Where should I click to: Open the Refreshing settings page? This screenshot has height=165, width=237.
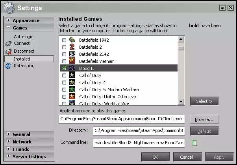(24, 66)
